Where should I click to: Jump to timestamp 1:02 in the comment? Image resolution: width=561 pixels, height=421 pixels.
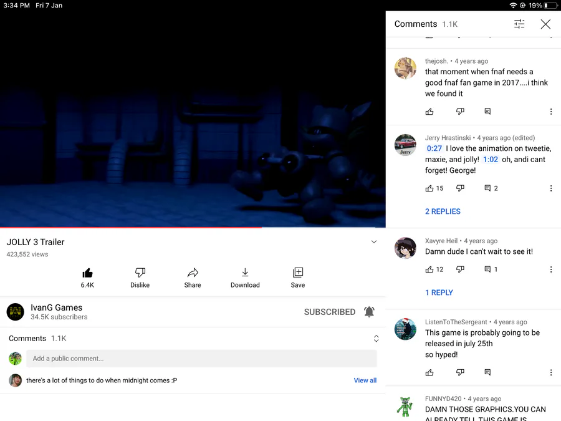491,159
